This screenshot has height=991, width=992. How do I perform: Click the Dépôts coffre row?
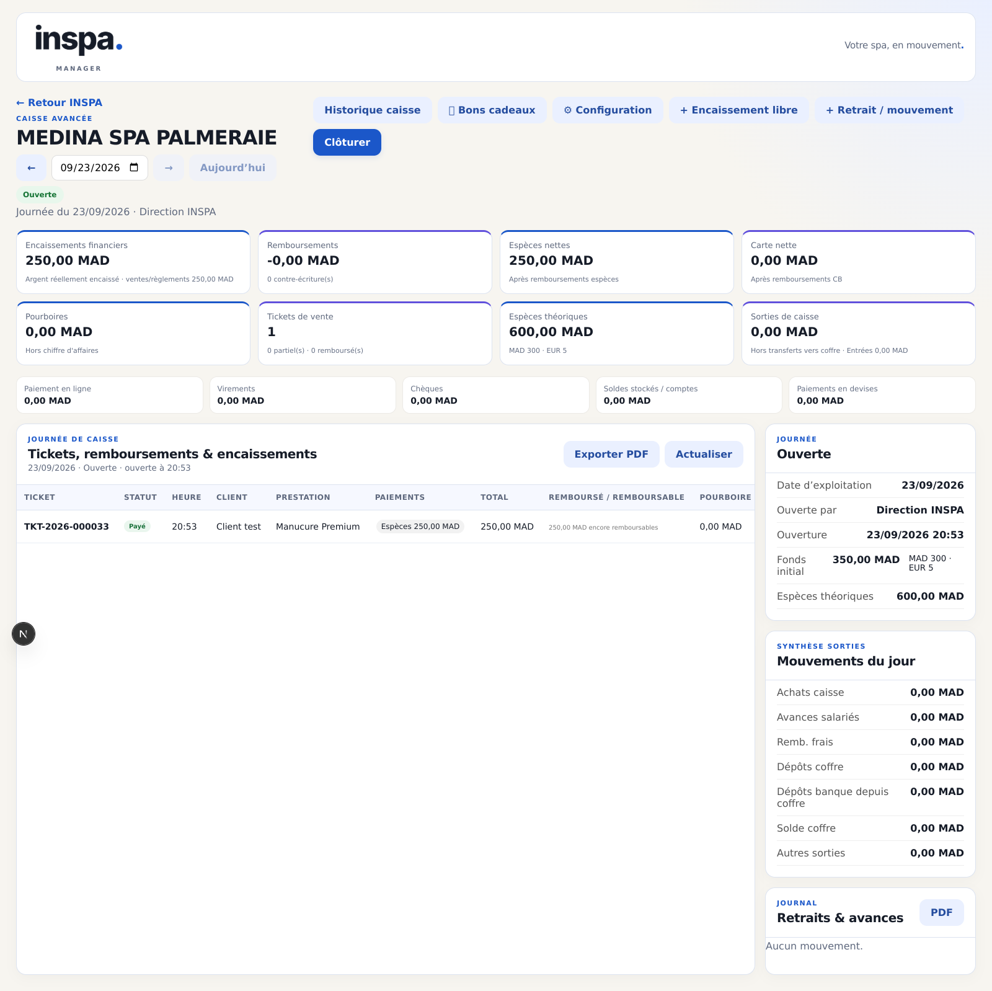point(870,767)
